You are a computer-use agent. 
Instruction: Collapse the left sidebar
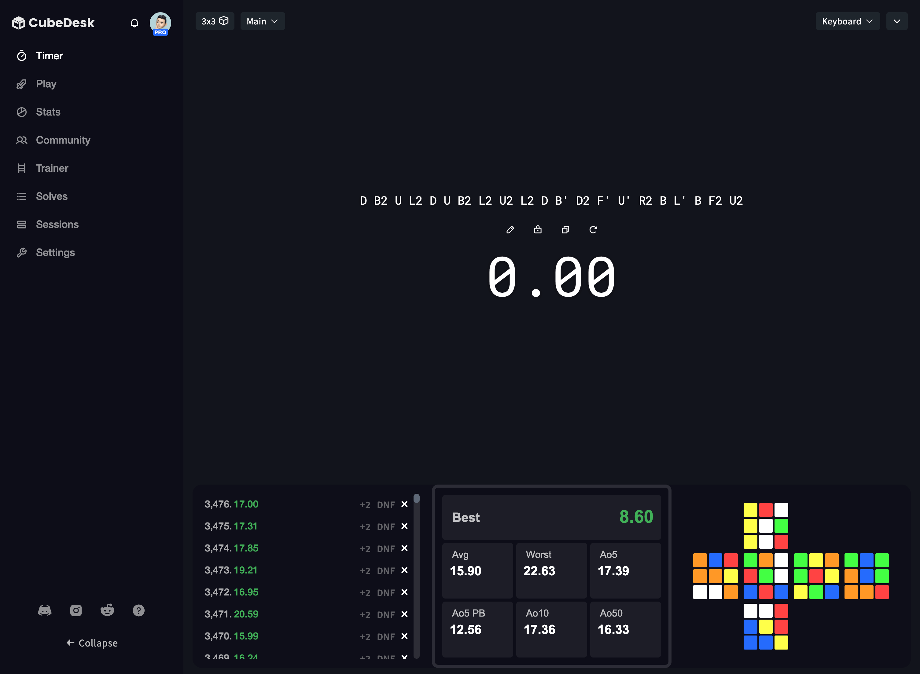[x=91, y=643]
